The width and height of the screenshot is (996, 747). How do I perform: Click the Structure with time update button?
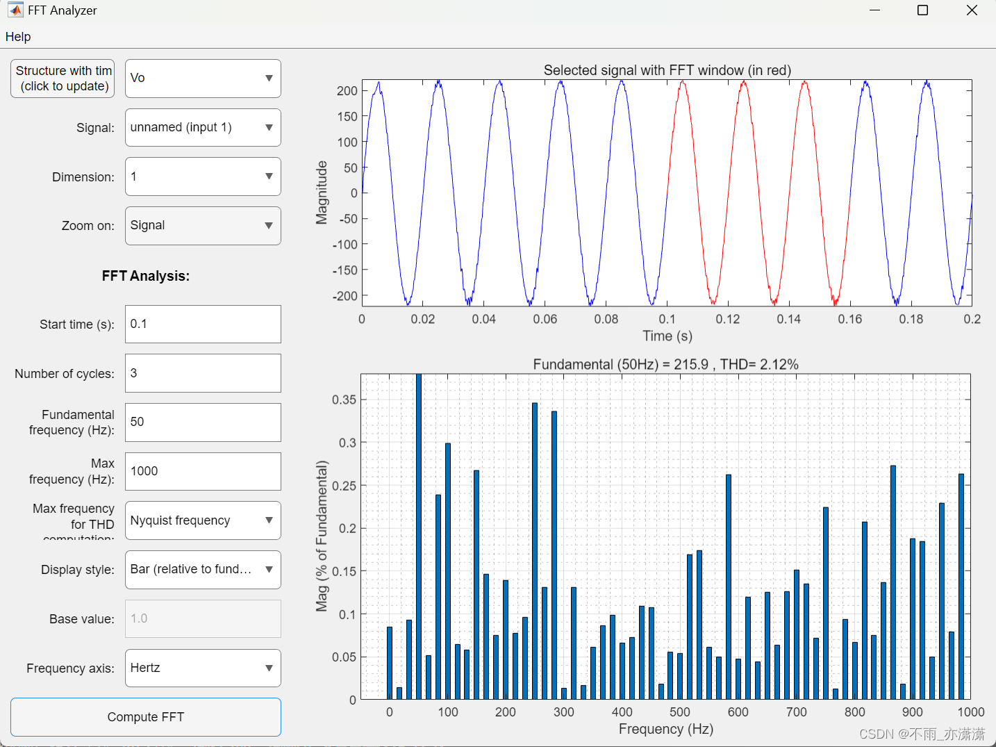click(62, 79)
